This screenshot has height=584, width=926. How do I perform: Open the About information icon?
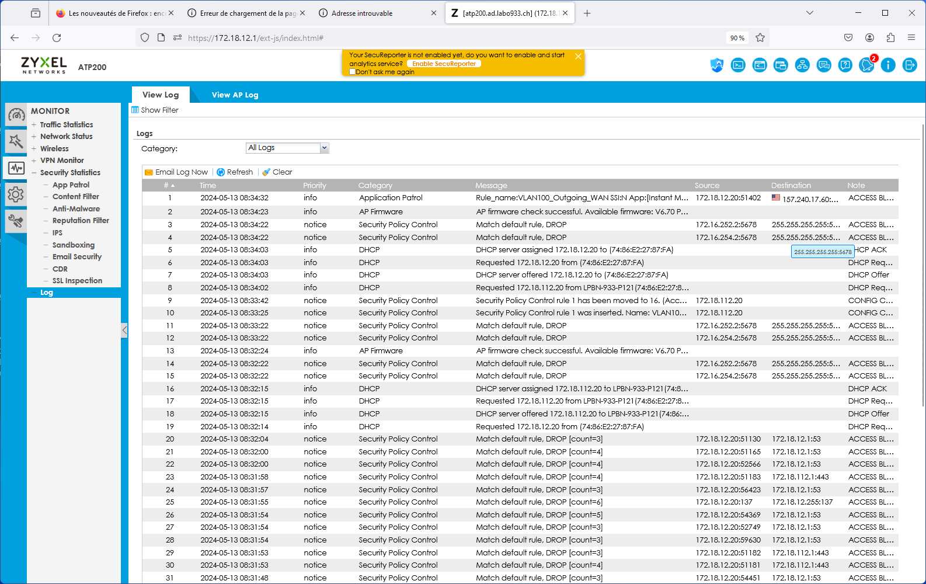[888, 65]
